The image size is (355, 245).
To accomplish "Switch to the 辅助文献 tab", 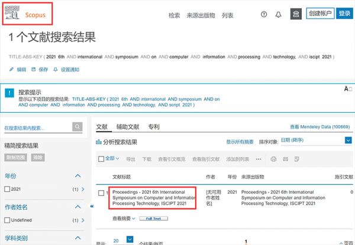I will coord(128,126).
